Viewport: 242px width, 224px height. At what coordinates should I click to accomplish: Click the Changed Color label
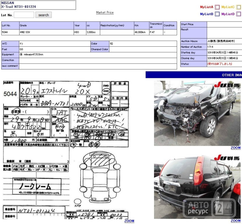pyautogui.click(x=100, y=49)
